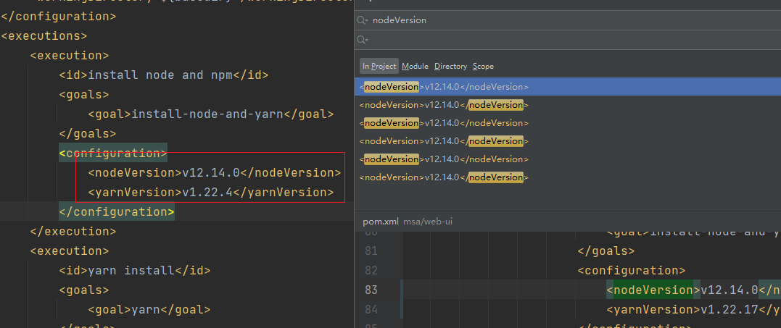This screenshot has height=328, width=781.
Task: Click highlighted closing </configuration> tag on caret line
Action: 117,211
